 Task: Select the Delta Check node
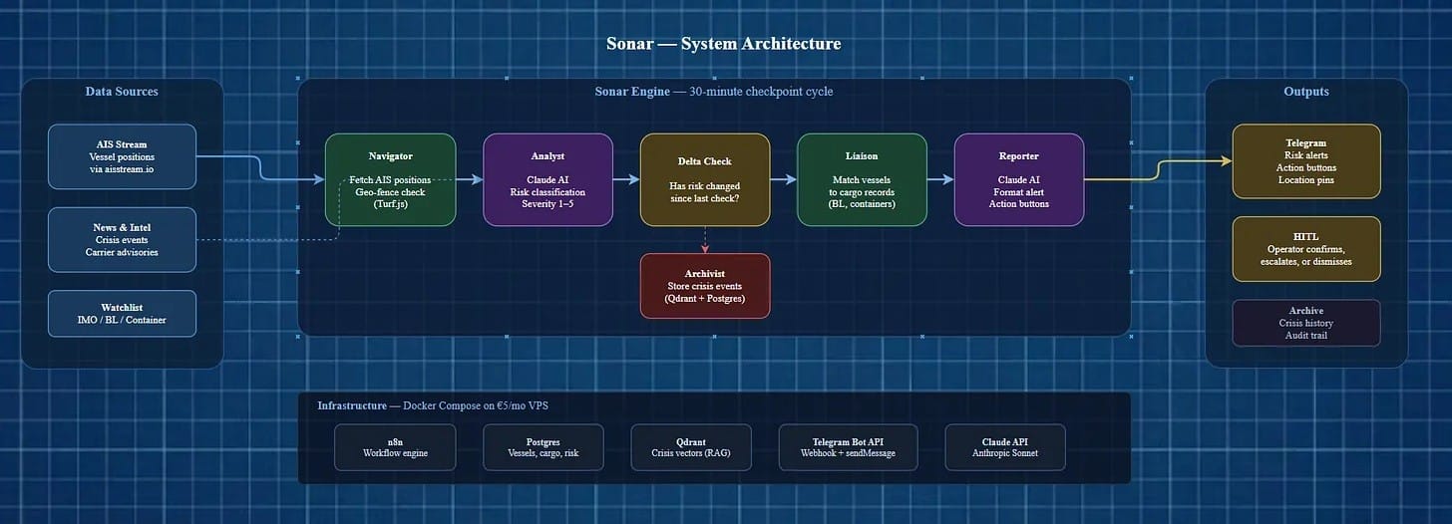coord(705,179)
